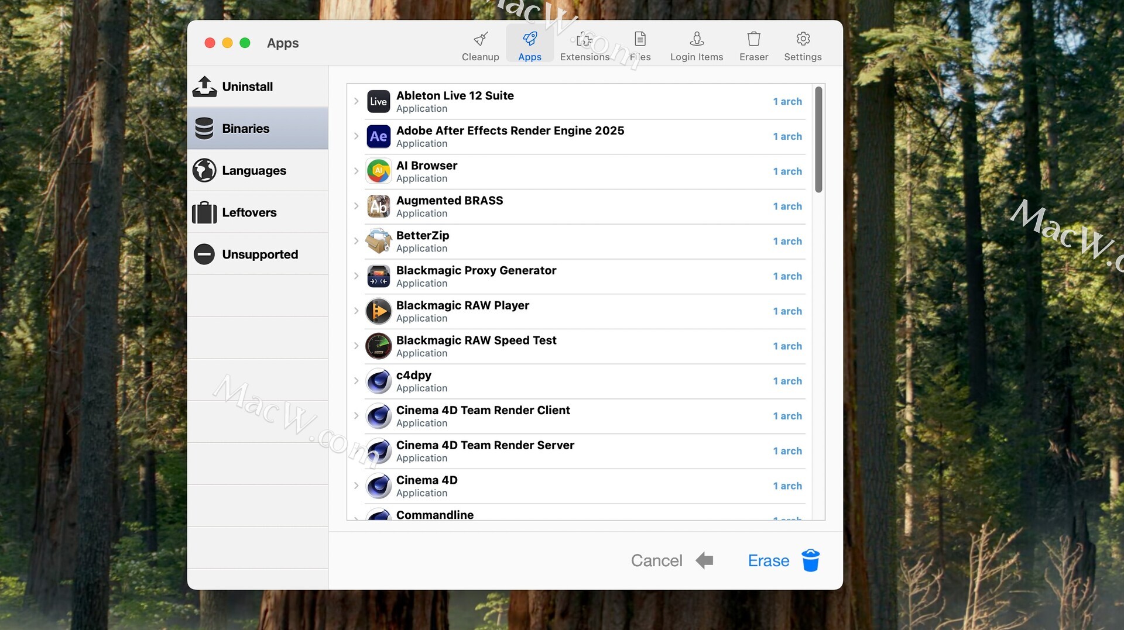Viewport: 1124px width, 630px height.
Task: Select the Apps rocket toolbar icon
Action: pyautogui.click(x=530, y=39)
